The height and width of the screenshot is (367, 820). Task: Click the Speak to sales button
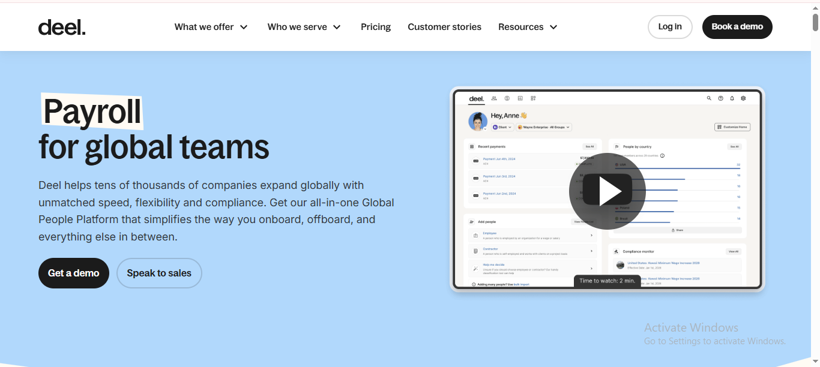[159, 273]
